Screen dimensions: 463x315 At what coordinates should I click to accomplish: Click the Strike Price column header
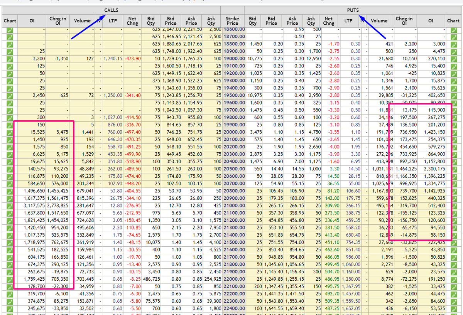pyautogui.click(x=232, y=20)
